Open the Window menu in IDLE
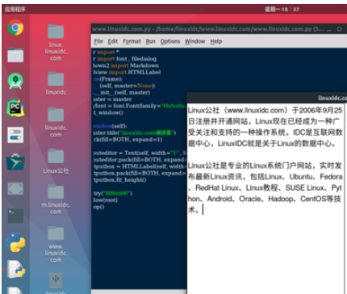This screenshot has height=294, width=347. pos(194,41)
